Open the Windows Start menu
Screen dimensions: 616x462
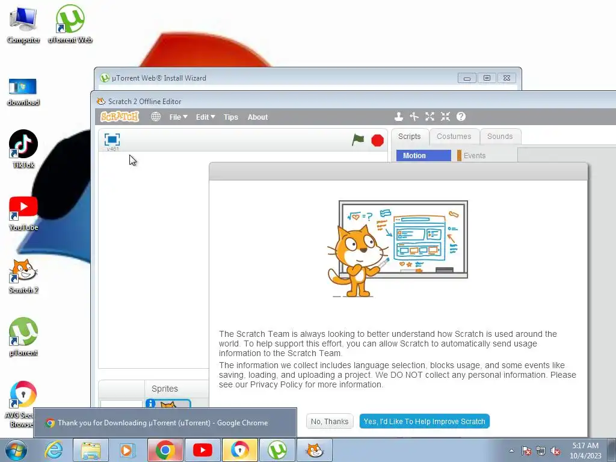coord(16,450)
